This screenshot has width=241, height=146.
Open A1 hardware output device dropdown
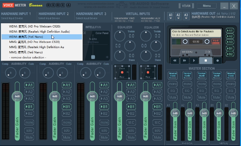click(x=170, y=16)
